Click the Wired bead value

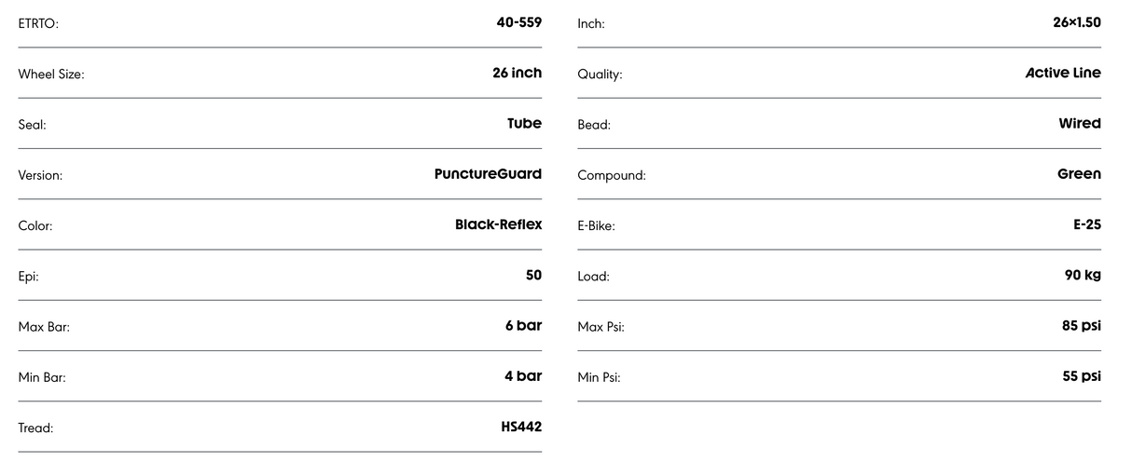[1080, 124]
